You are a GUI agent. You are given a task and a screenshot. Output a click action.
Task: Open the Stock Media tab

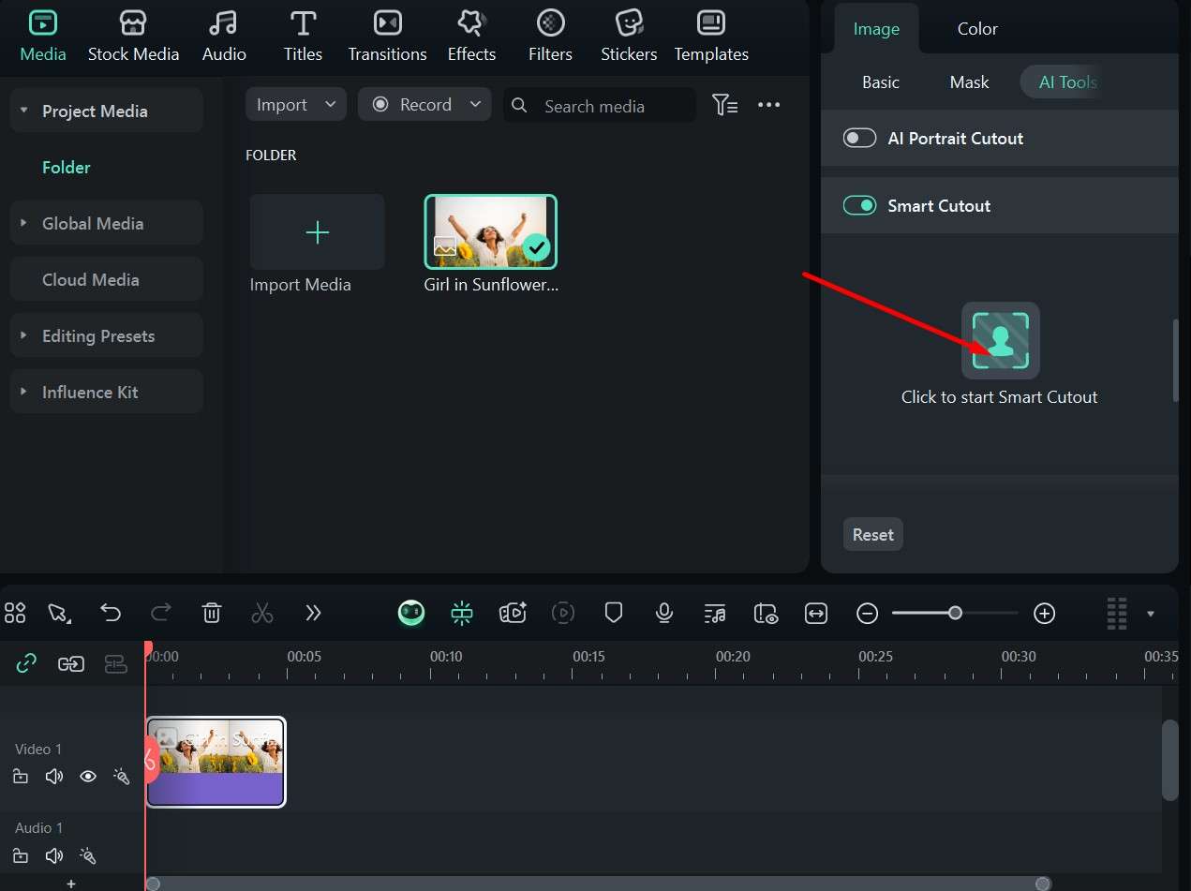pyautogui.click(x=133, y=37)
